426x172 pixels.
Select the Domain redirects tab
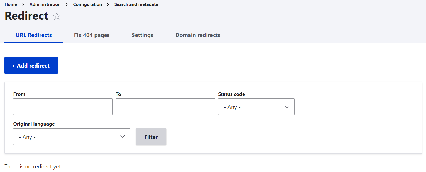[x=198, y=35]
